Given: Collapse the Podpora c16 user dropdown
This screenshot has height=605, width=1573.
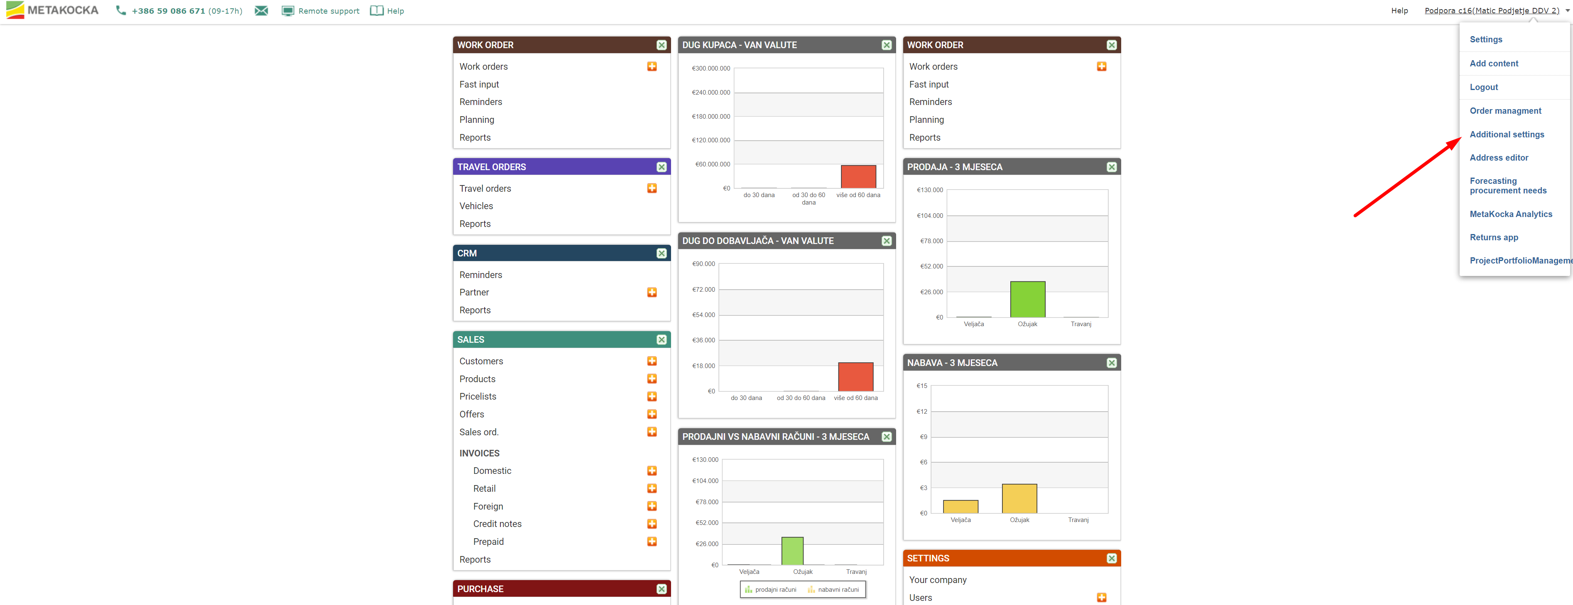Looking at the screenshot, I should (1567, 11).
